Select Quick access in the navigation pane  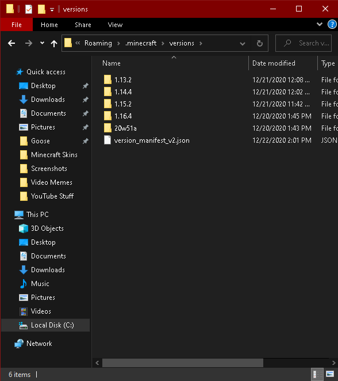(46, 72)
